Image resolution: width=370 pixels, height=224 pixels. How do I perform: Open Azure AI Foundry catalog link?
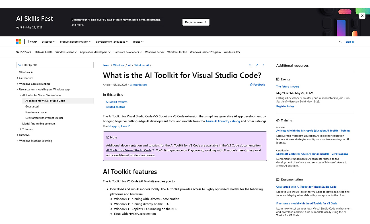(223, 121)
